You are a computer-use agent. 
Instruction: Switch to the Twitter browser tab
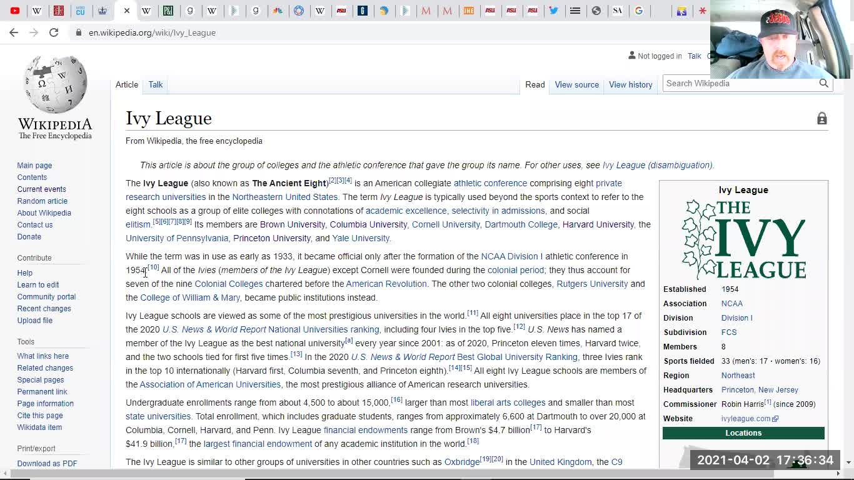pyautogui.click(x=554, y=11)
